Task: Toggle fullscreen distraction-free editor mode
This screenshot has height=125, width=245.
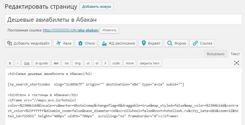Action: (236, 63)
